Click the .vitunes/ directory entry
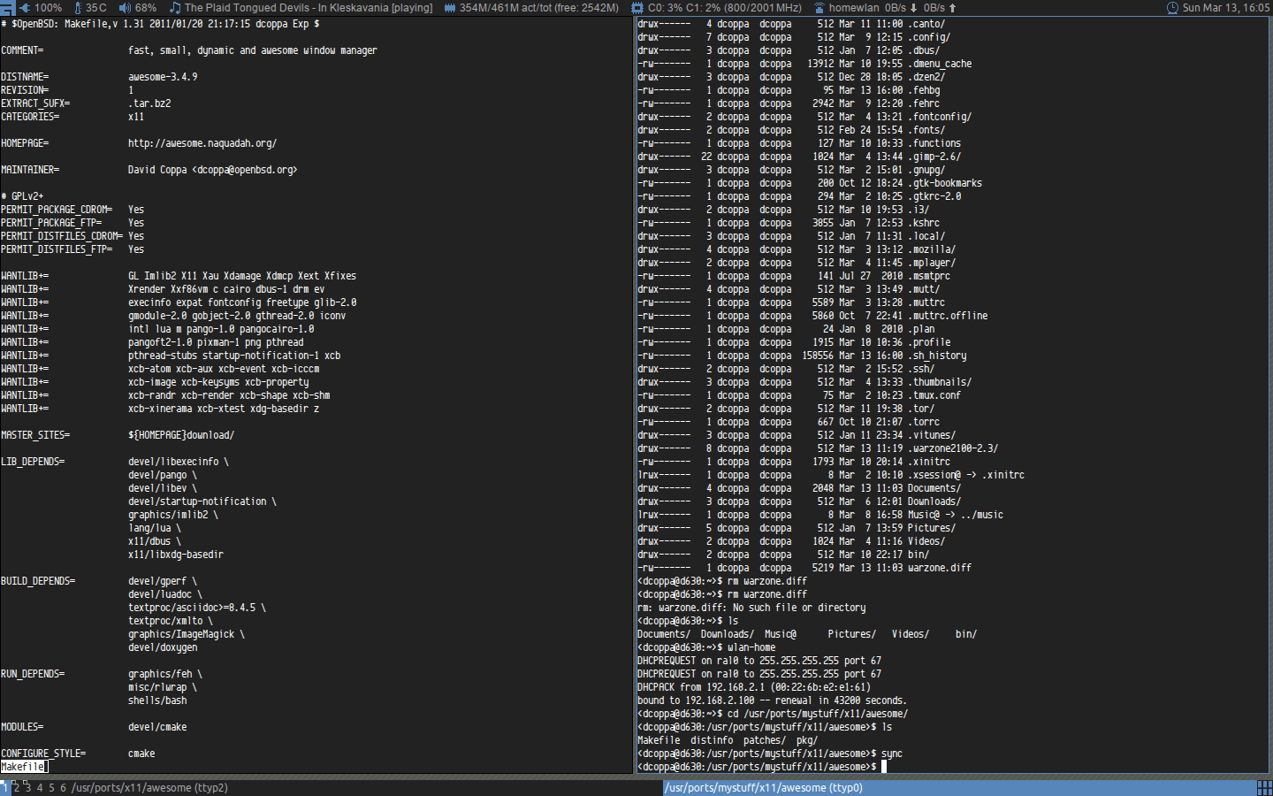The image size is (1273, 796). (x=932, y=435)
